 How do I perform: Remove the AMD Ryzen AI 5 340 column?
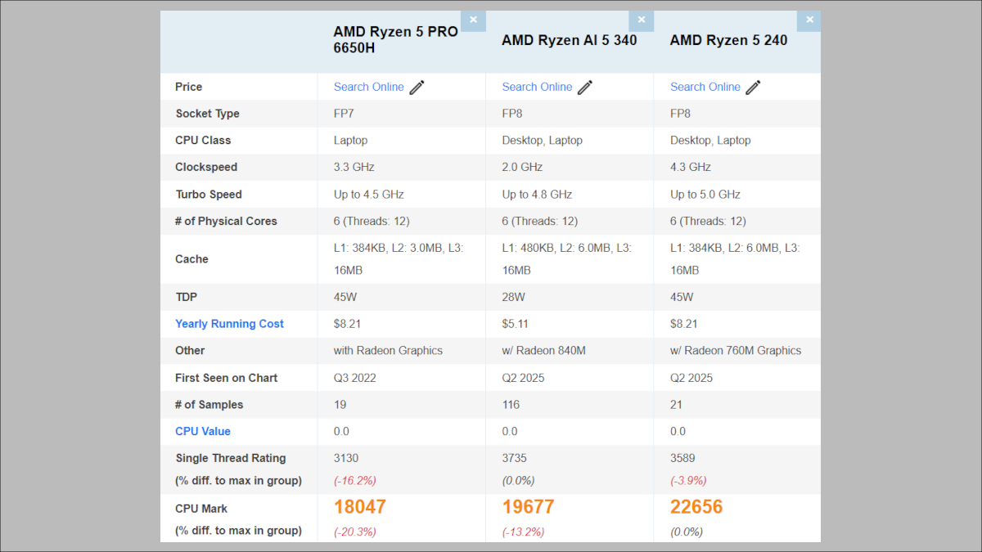[x=642, y=20]
